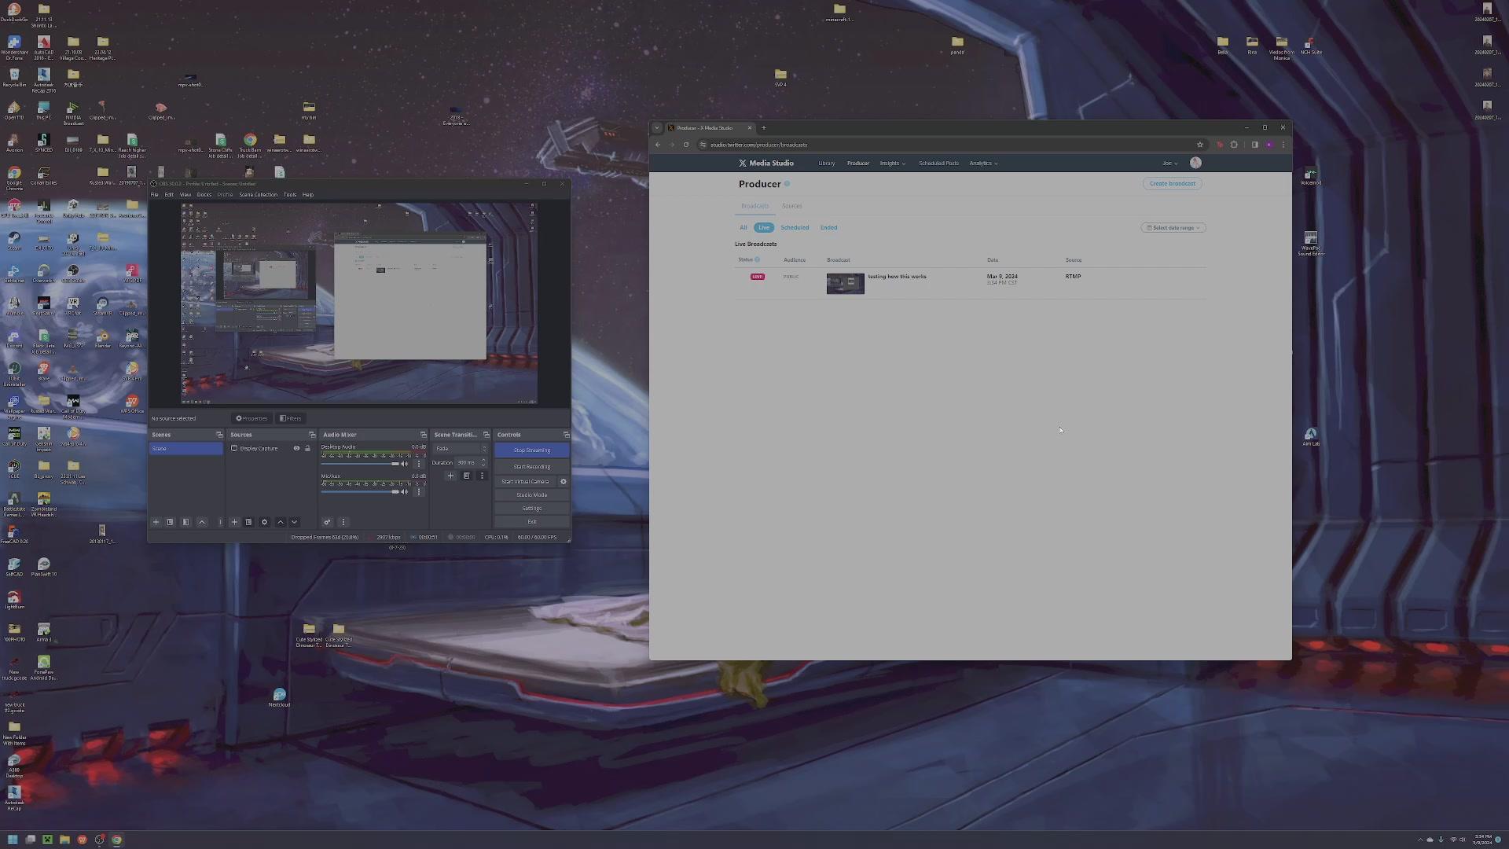The height and width of the screenshot is (849, 1509).
Task: Select the Live broadcasts filter
Action: pos(764,228)
